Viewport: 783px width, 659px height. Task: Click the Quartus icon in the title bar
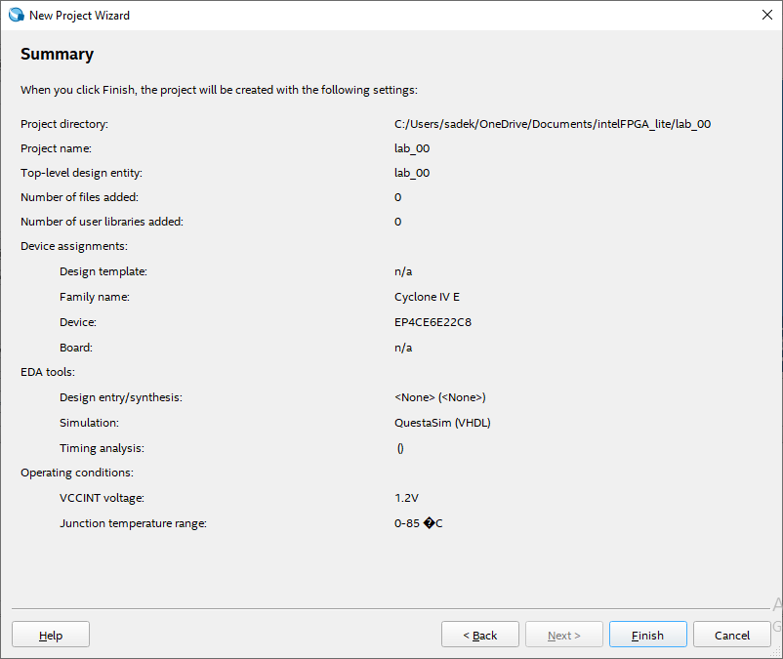pos(16,16)
